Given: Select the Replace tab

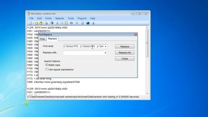Looking at the screenshot, I should [52, 39].
